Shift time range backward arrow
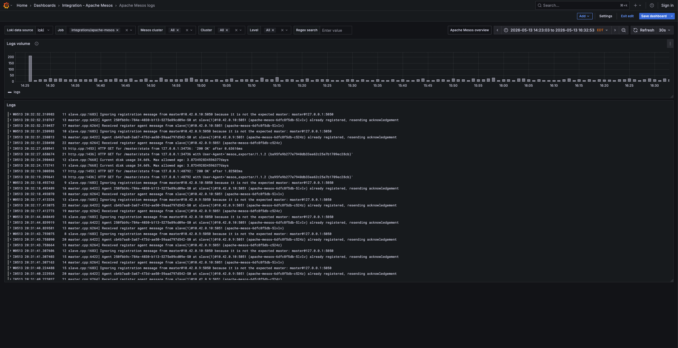Viewport: 678px width, 348px height. (497, 30)
